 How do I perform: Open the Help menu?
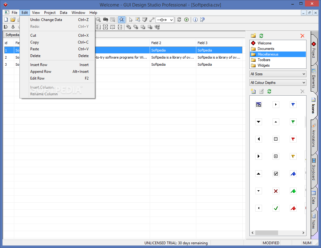pos(93,12)
